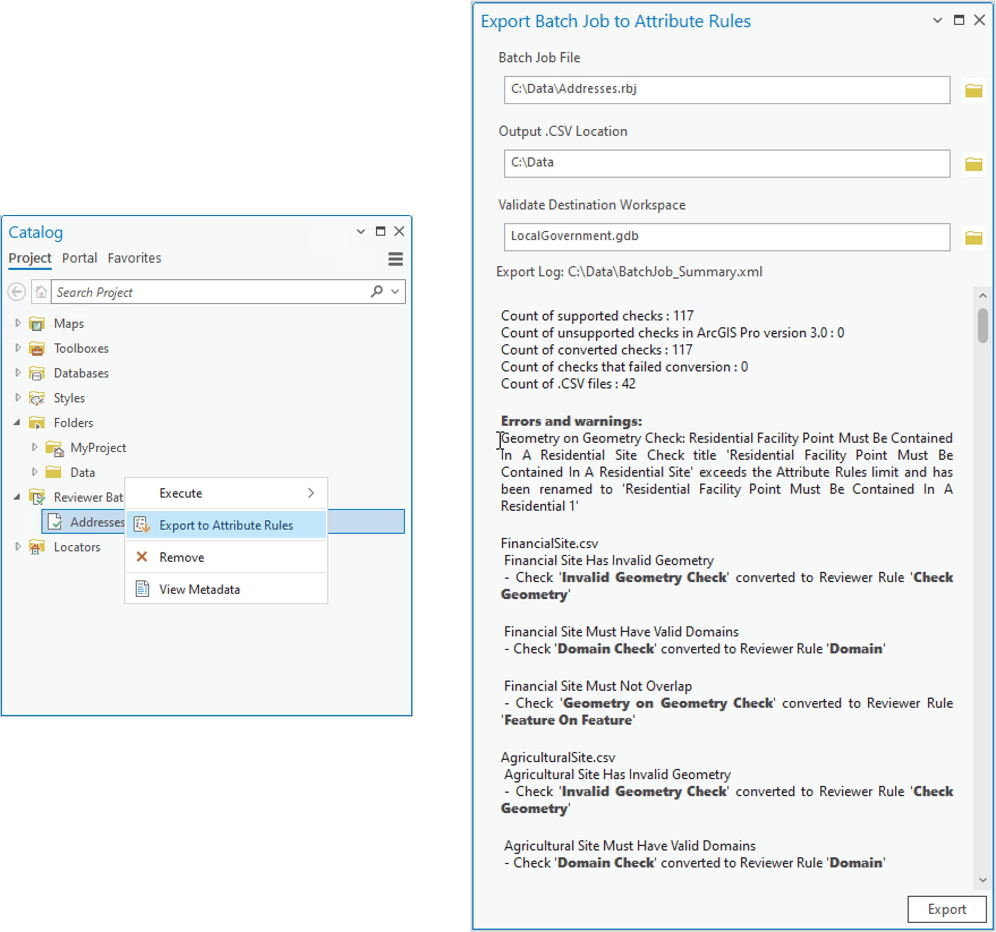Expand the Data folder node
Image resolution: width=996 pixels, height=932 pixels.
tap(35, 472)
